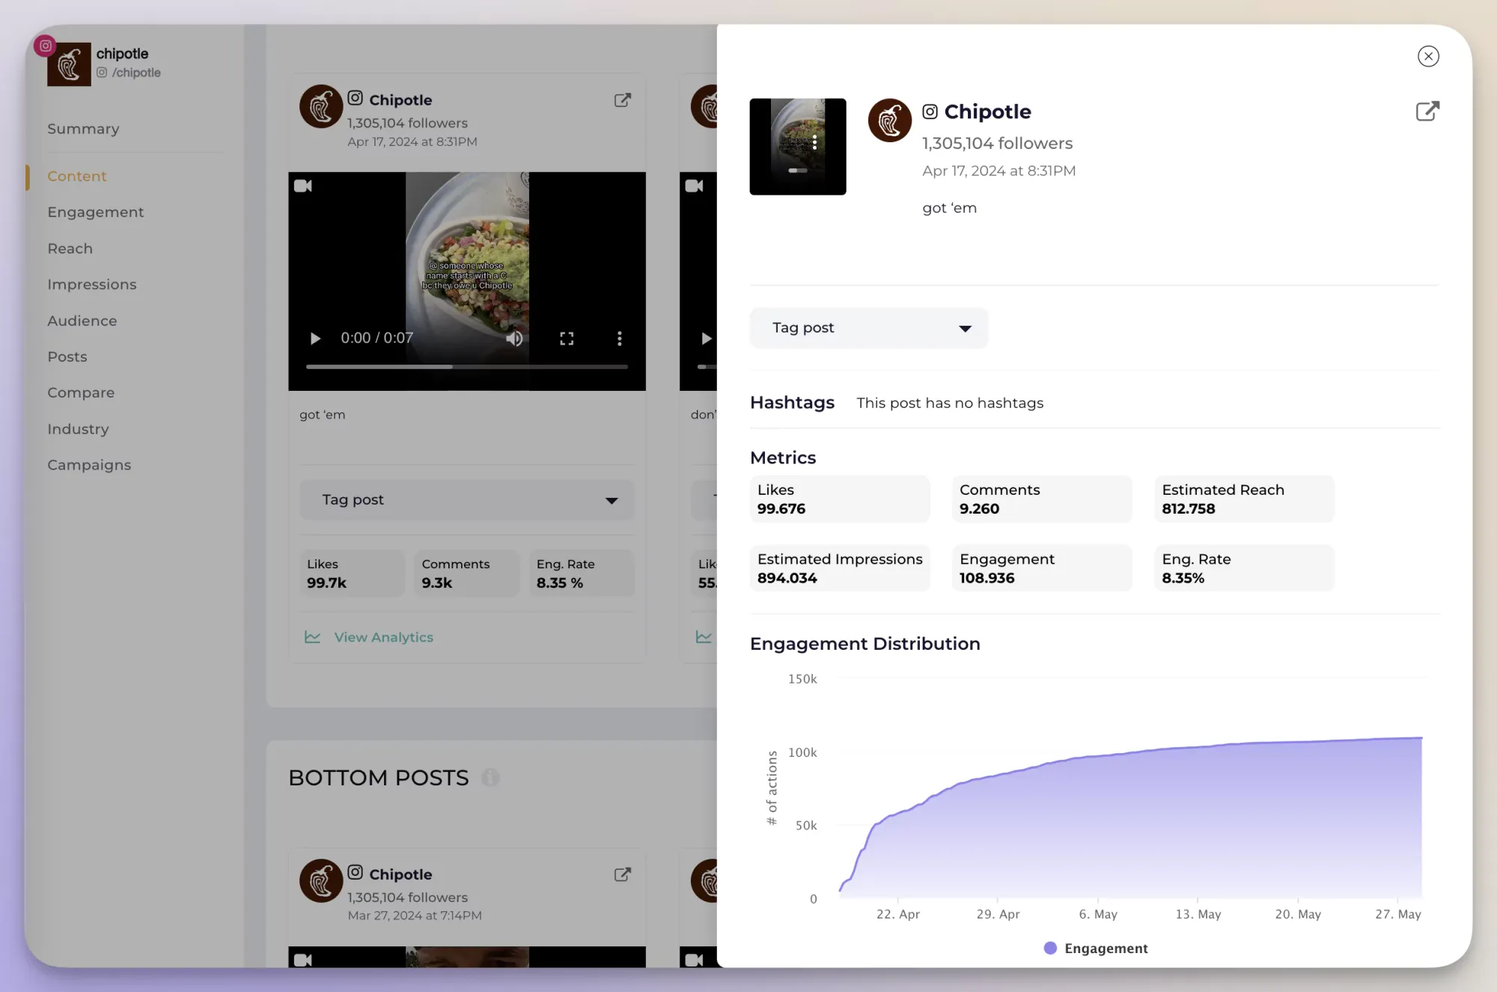Click the Estimated Impressions 894.034 card
The height and width of the screenshot is (992, 1497).
point(840,568)
